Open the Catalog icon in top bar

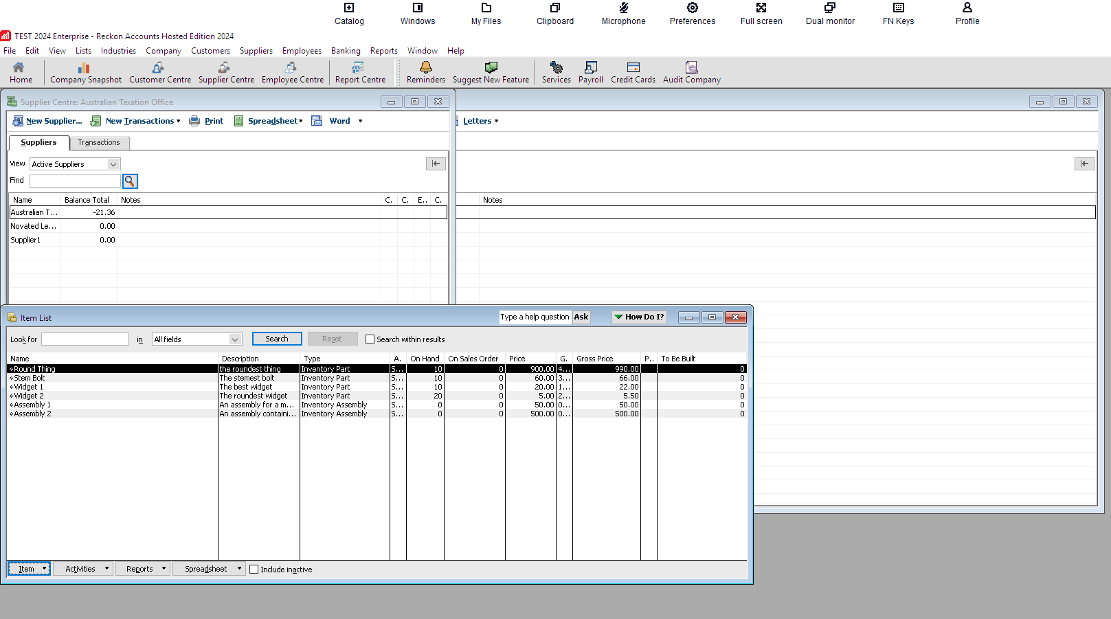tap(349, 14)
